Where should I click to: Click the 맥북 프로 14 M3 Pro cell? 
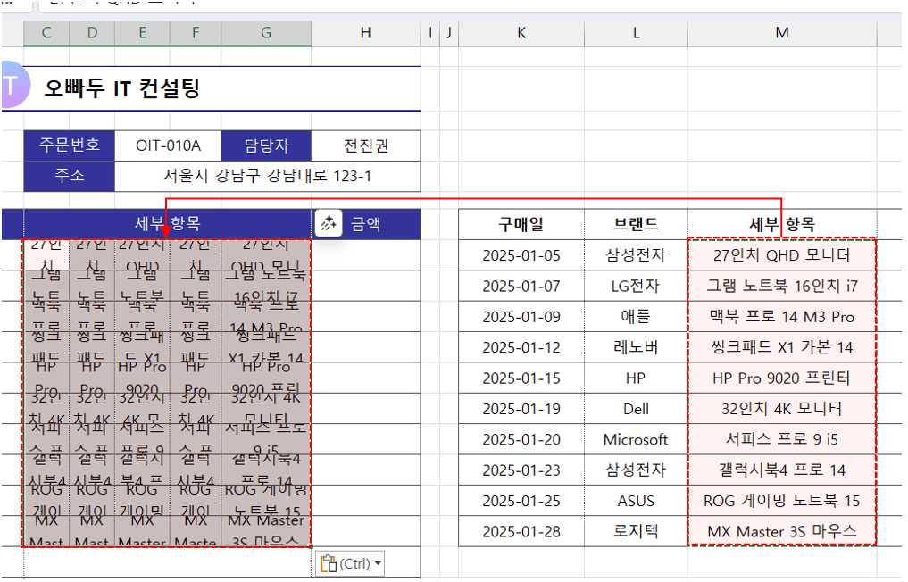click(782, 317)
